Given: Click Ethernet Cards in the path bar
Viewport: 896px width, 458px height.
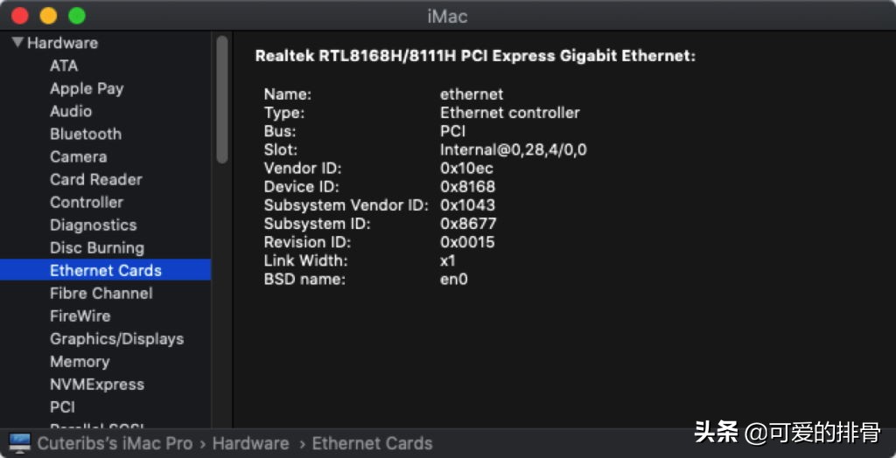Looking at the screenshot, I should tap(372, 443).
